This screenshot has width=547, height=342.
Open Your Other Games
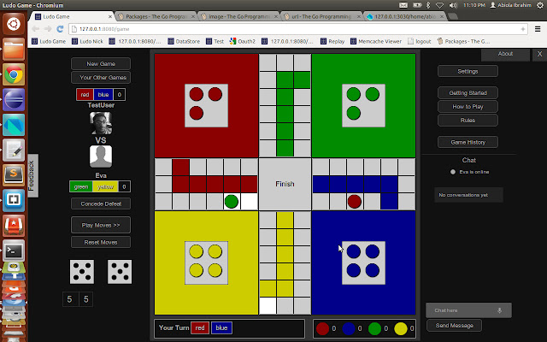pyautogui.click(x=101, y=78)
